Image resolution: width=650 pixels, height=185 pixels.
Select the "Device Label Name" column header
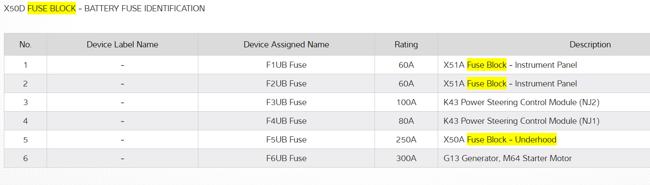coord(122,44)
